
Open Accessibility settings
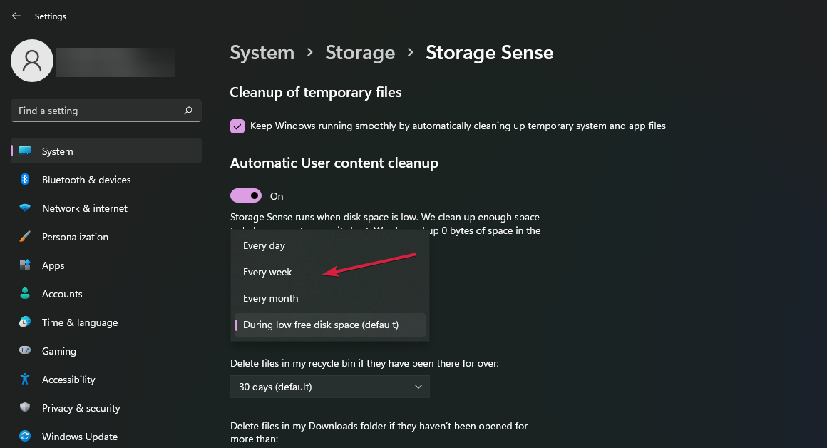click(x=67, y=380)
